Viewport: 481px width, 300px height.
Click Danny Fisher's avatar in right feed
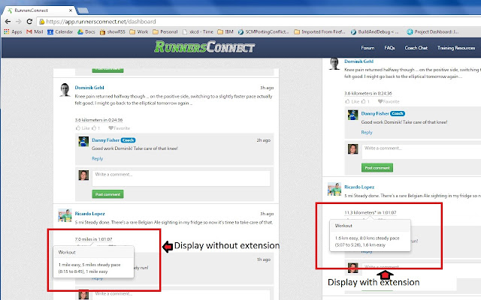pos(352,115)
